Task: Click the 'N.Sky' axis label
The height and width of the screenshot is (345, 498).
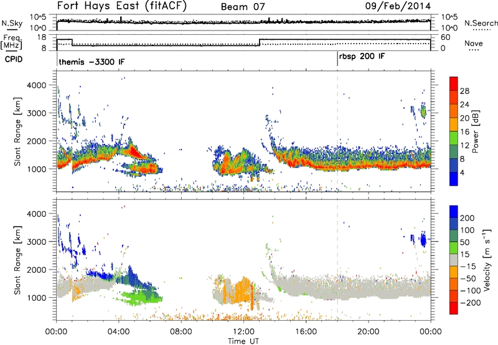Action: click(12, 23)
